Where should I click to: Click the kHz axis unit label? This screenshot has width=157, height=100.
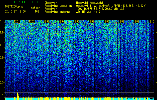[x=2, y=20]
